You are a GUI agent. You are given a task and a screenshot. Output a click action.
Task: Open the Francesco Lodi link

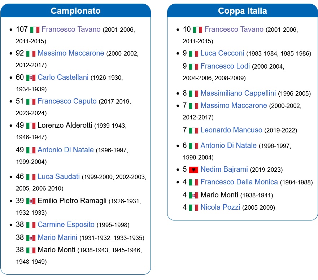(x=225, y=66)
